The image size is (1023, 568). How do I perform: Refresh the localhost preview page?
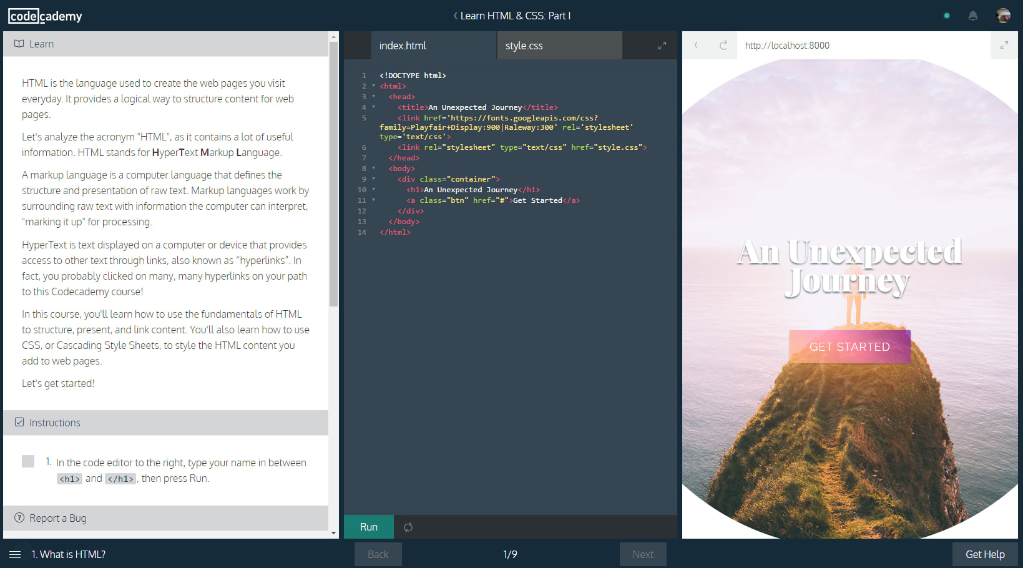point(723,45)
